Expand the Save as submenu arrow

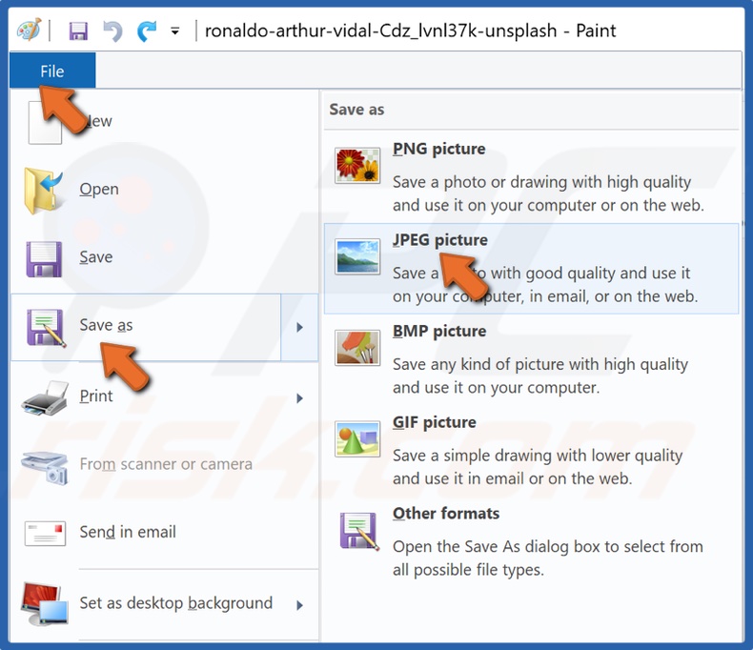[x=299, y=328]
